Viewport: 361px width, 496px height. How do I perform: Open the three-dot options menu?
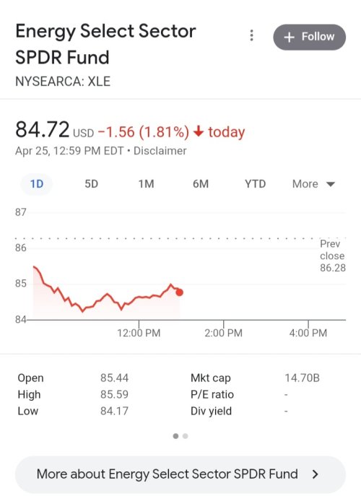pos(251,35)
